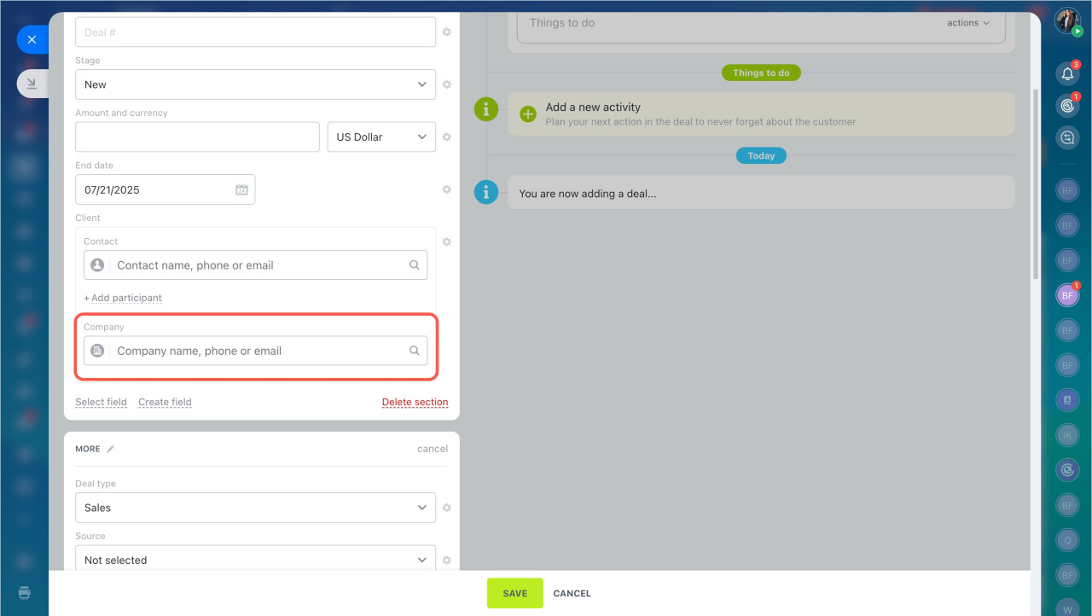Open the US Dollar currency dropdown
Image resolution: width=1092 pixels, height=616 pixels.
(380, 137)
